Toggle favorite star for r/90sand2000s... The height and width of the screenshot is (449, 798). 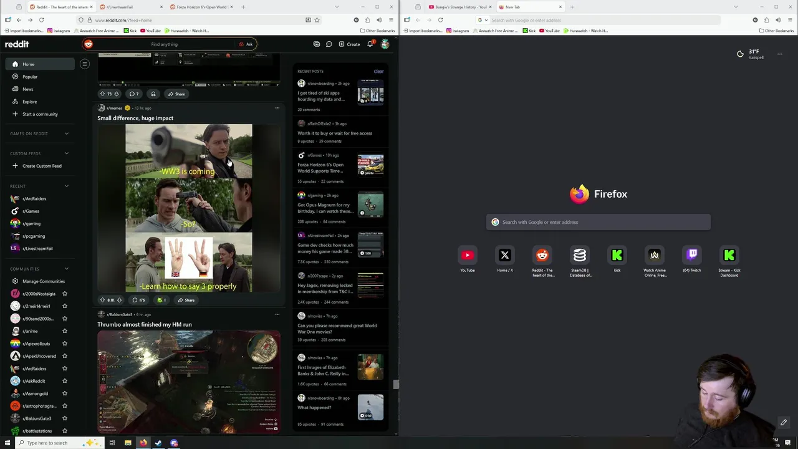point(64,319)
